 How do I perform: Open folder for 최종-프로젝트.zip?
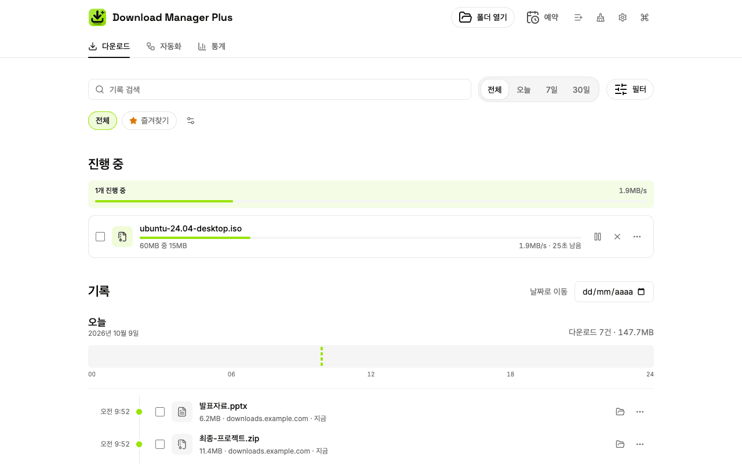620,444
